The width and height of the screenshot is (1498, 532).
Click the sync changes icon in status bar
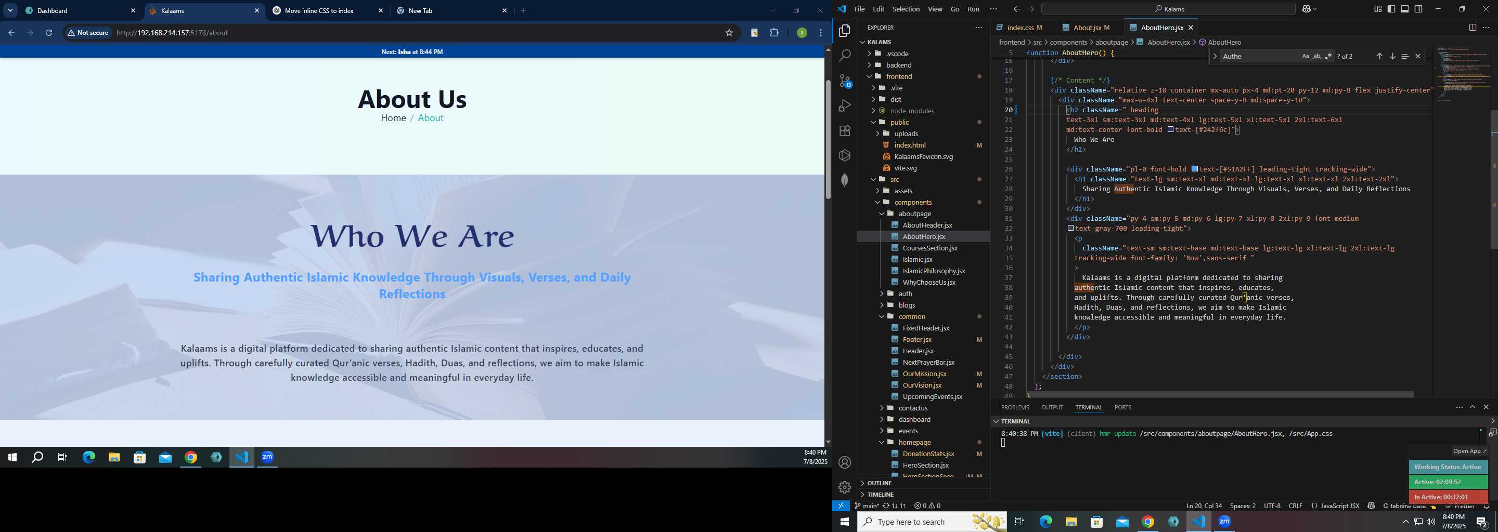pos(894,506)
